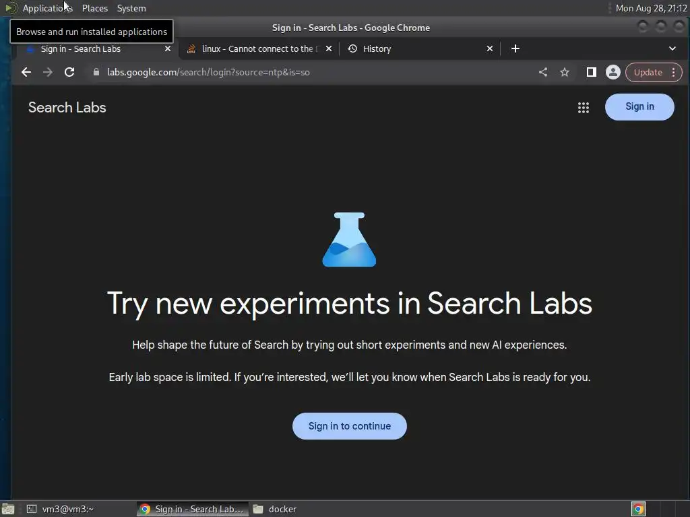The image size is (690, 517).
Task: Reload the current page
Action: point(69,72)
